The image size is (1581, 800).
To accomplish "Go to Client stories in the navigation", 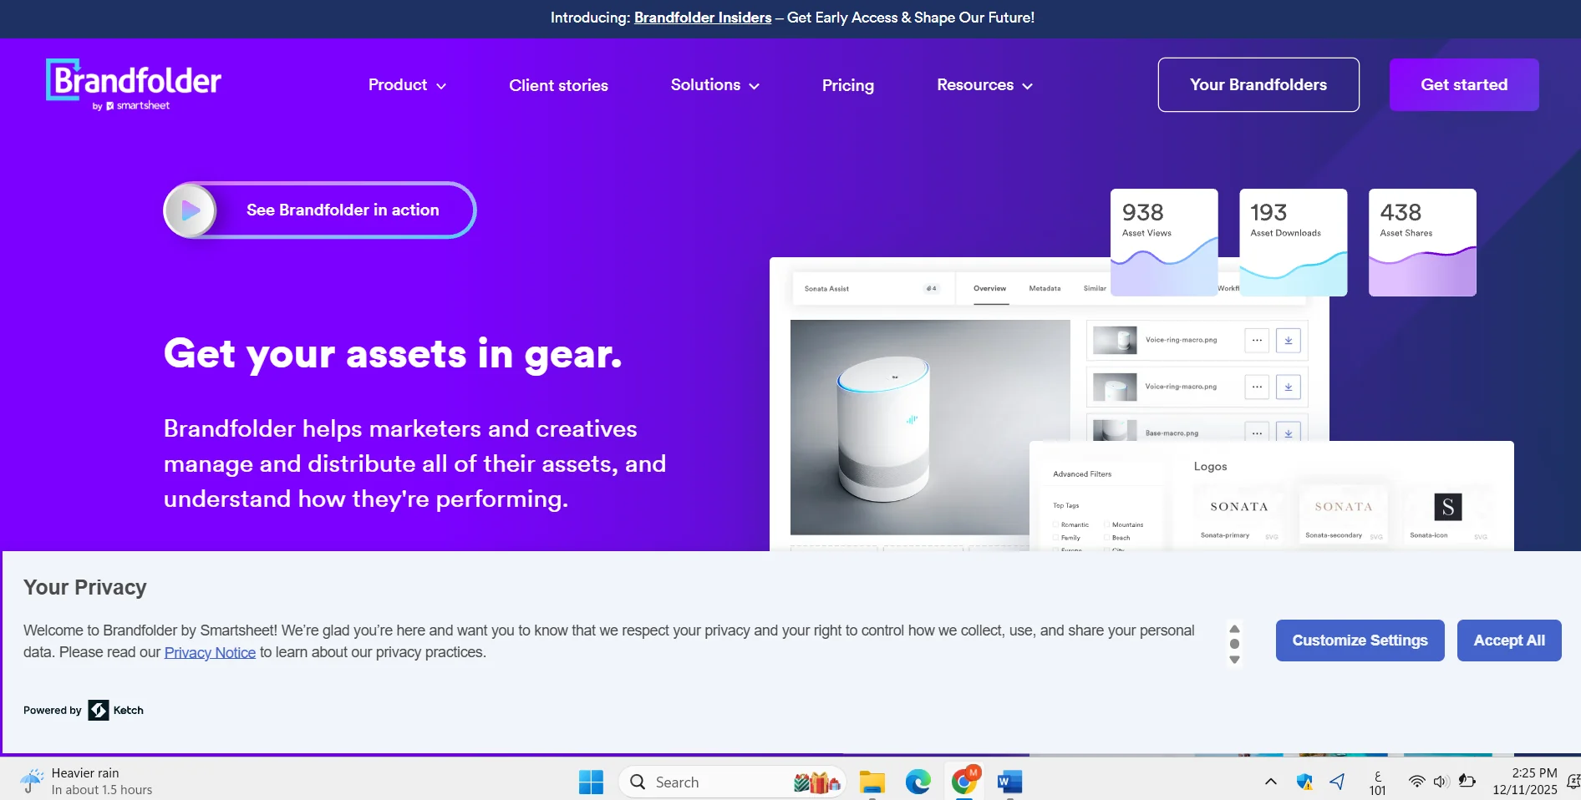I will [558, 85].
